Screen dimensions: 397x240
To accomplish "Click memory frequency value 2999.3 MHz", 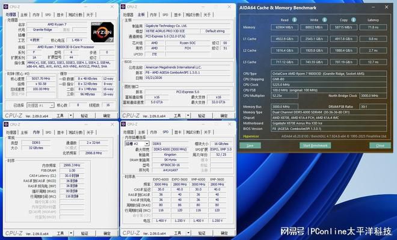I will point(72,165).
